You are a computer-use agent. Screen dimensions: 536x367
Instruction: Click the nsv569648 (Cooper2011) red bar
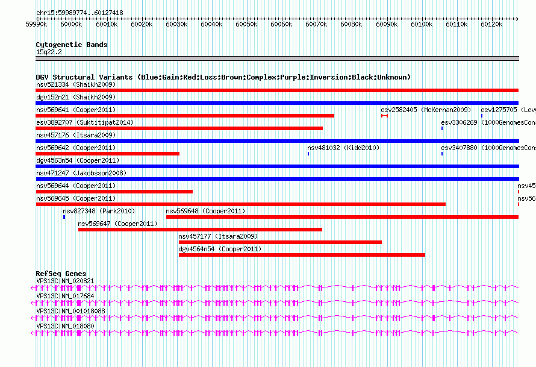(342, 217)
